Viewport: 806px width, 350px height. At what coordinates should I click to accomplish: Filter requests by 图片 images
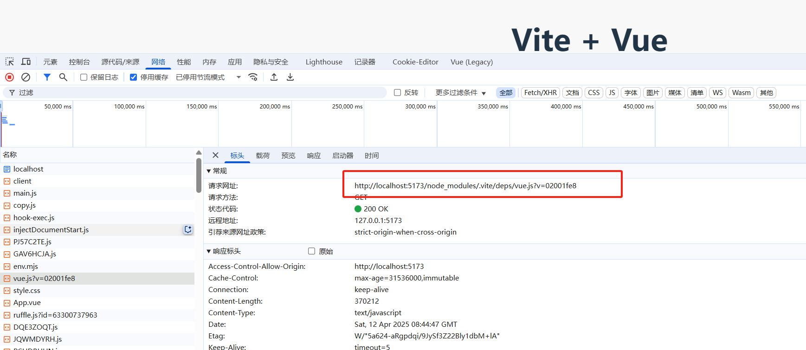653,93
